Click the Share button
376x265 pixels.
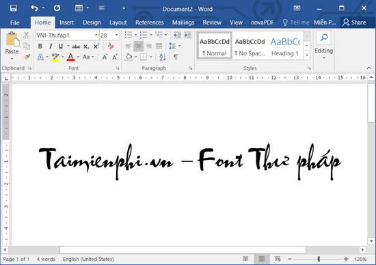(354, 23)
